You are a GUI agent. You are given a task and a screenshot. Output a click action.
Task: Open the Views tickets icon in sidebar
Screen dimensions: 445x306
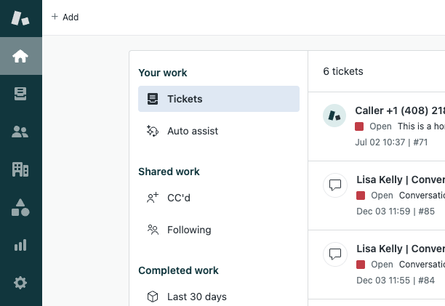[x=20, y=94]
